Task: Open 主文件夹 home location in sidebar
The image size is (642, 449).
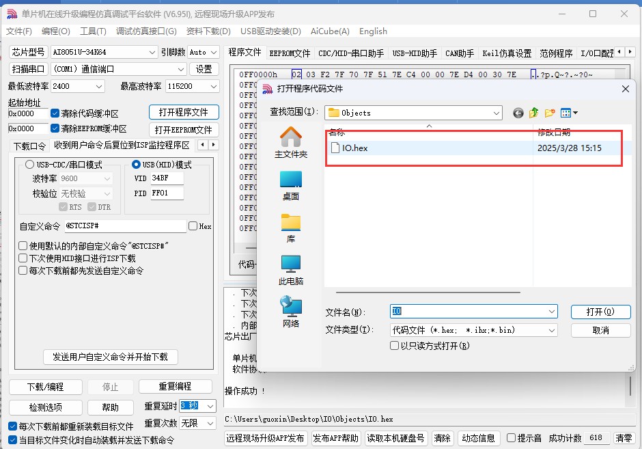Action: pyautogui.click(x=291, y=142)
